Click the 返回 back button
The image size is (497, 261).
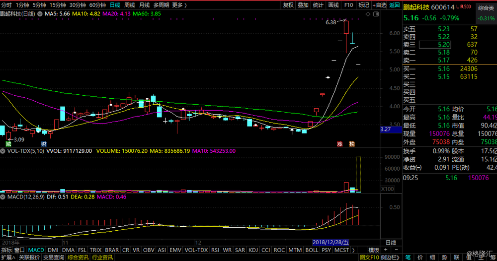click(x=394, y=5)
